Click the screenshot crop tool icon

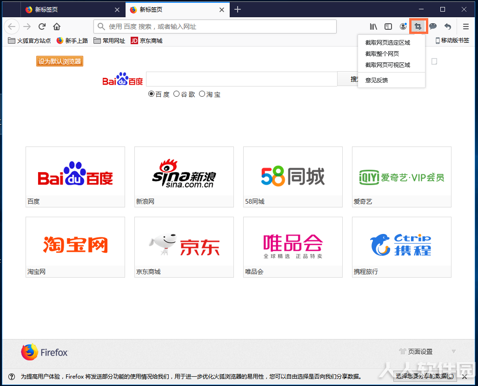pyautogui.click(x=418, y=27)
